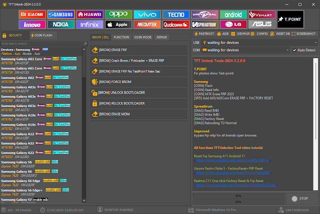Choose the LG brand logo

click(x=233, y=24)
